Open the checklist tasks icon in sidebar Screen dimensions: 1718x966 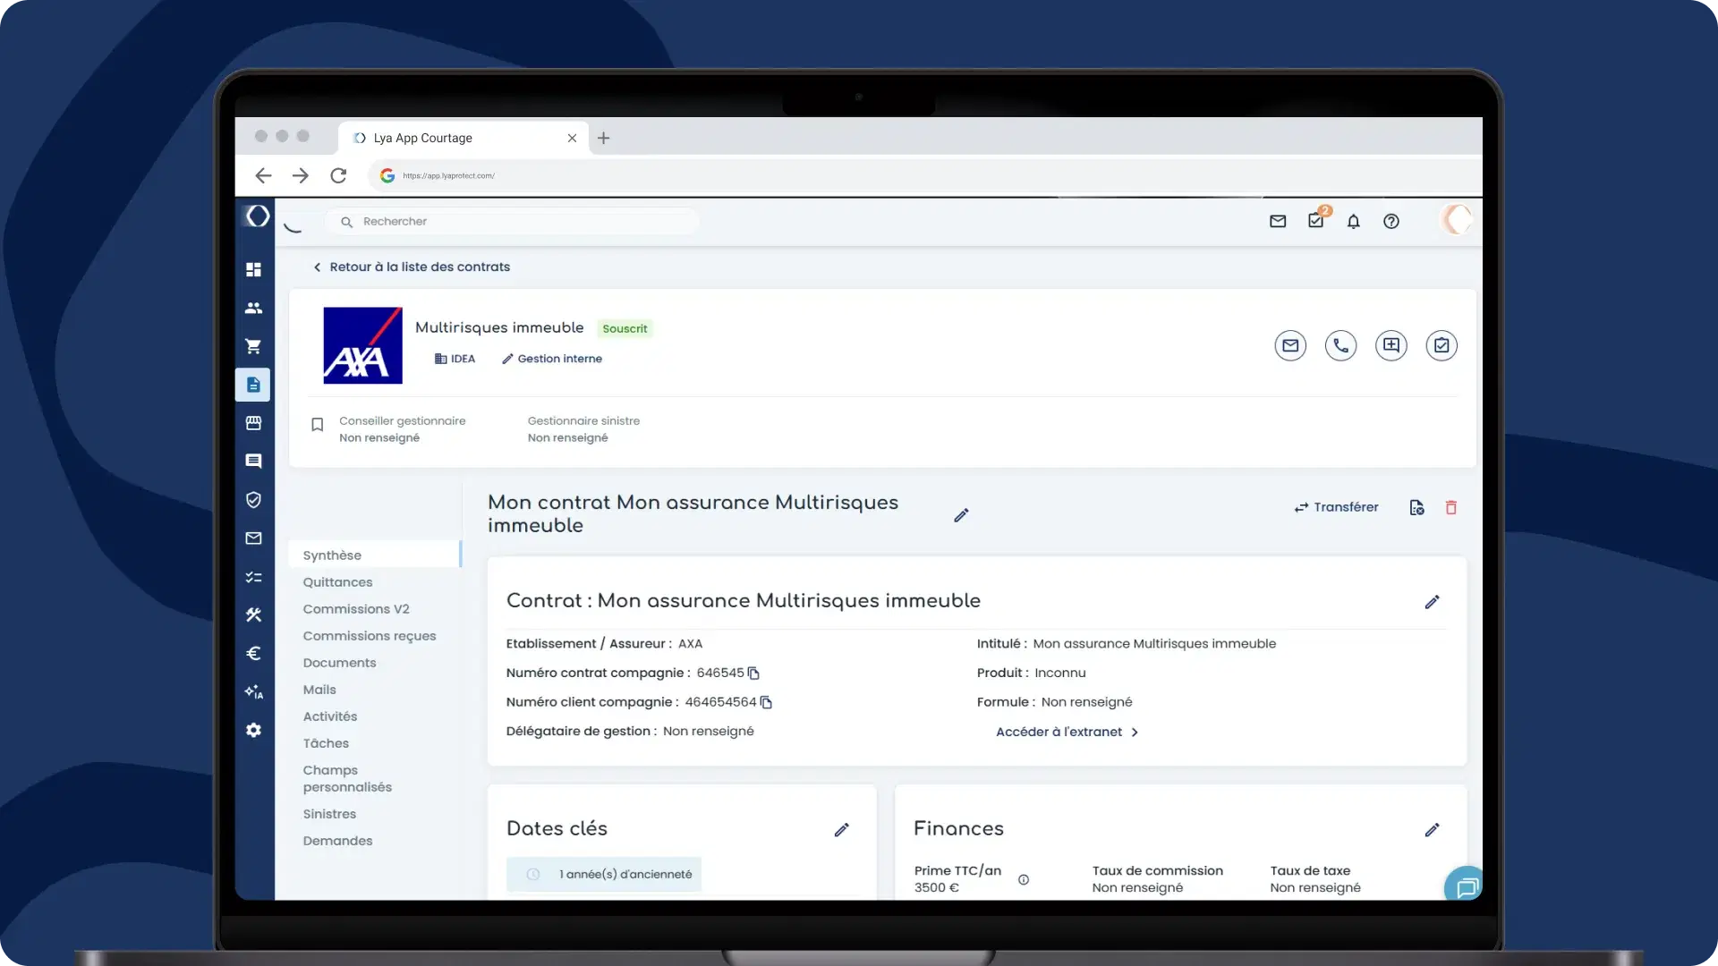point(253,577)
